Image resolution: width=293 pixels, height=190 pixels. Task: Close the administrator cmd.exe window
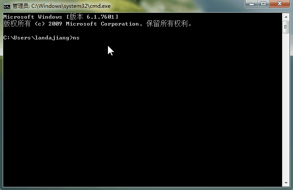[280, 4]
